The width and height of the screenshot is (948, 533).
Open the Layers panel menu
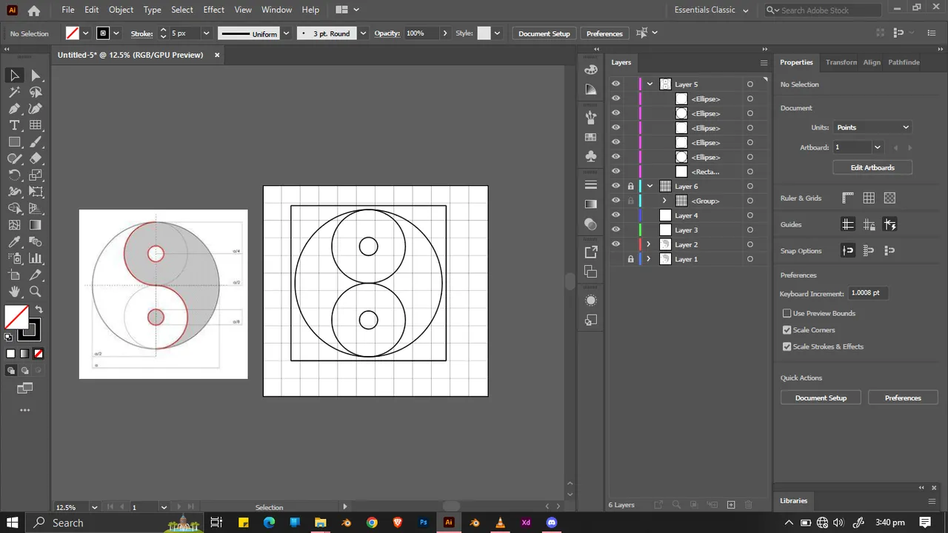point(764,63)
